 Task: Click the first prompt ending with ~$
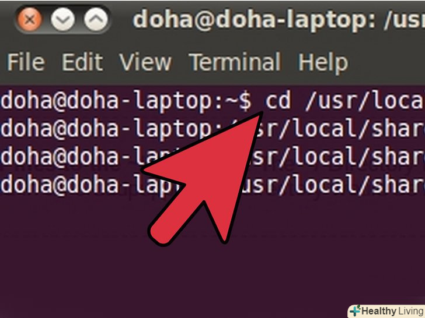(x=126, y=102)
